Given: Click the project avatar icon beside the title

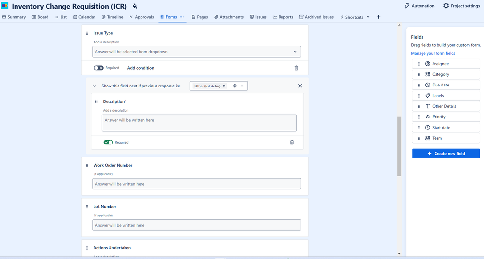Looking at the screenshot, I should [5, 6].
